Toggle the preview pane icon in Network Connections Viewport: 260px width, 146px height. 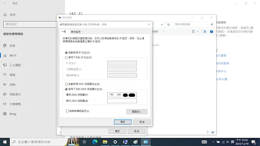click(x=204, y=32)
